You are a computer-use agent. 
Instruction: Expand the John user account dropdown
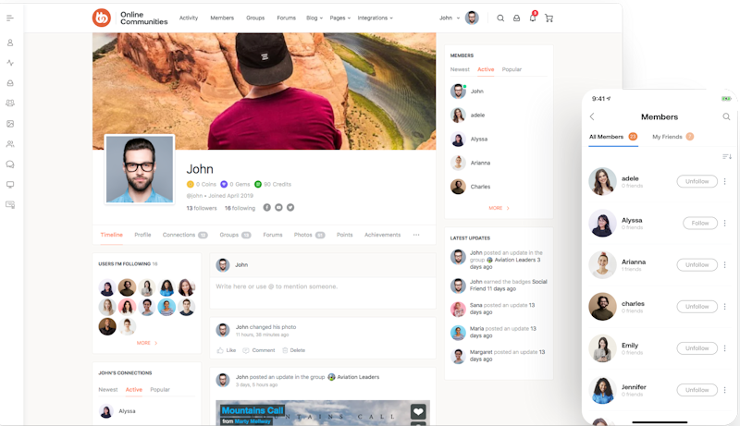tap(458, 18)
